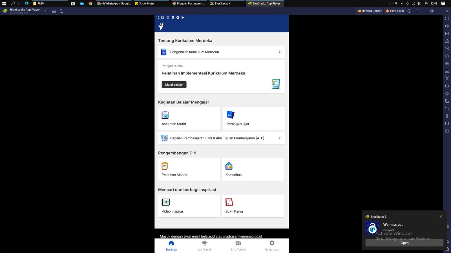This screenshot has height=253, width=451.
Task: Click Masuk dengan akun email belajar.id text
Action: (211, 236)
